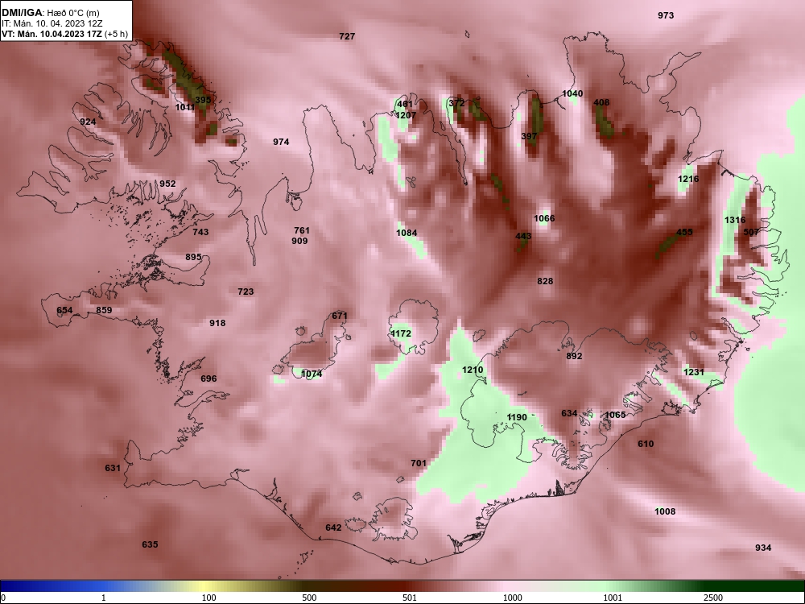The height and width of the screenshot is (604, 805).
Task: Click the value 395 in the Westfjords
Action: click(203, 100)
